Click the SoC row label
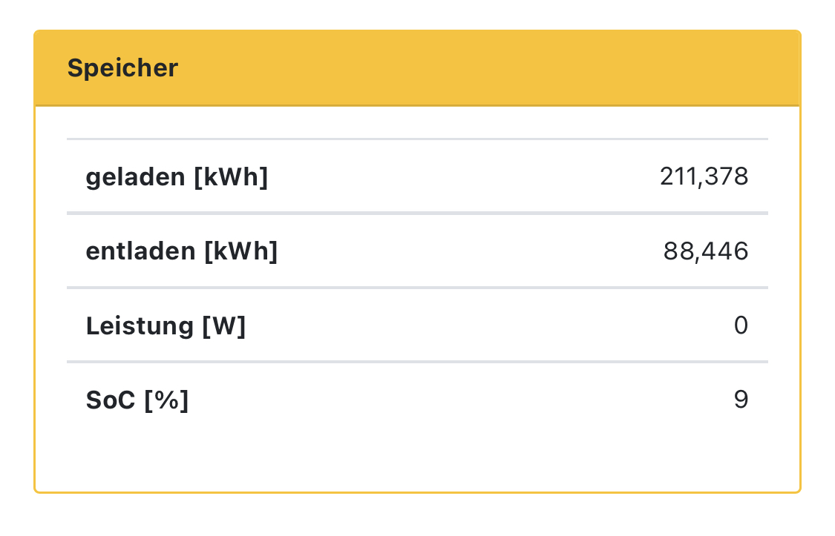The width and height of the screenshot is (835, 536). click(x=111, y=400)
